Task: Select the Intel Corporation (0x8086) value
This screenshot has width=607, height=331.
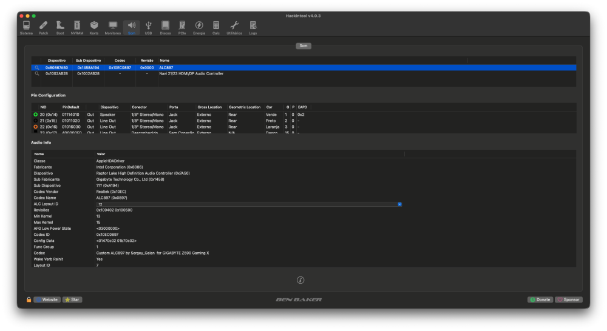Action: click(x=120, y=167)
